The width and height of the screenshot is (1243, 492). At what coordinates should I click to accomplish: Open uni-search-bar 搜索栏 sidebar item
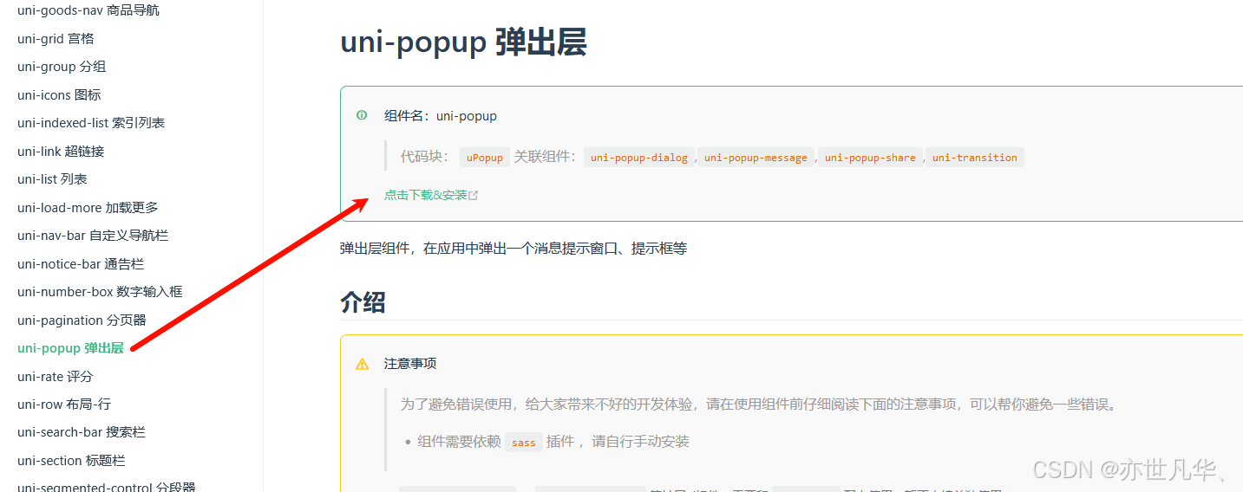click(82, 432)
